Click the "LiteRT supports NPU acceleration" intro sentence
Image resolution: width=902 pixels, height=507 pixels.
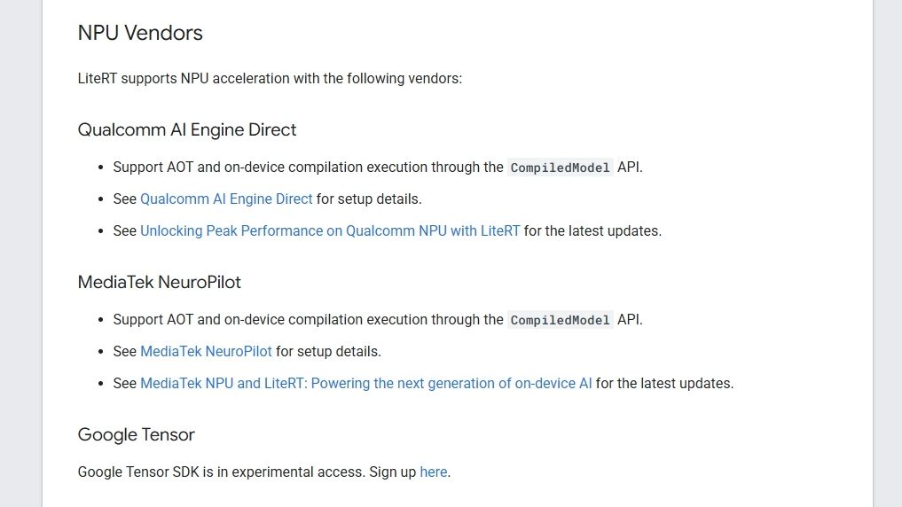pyautogui.click(x=270, y=78)
